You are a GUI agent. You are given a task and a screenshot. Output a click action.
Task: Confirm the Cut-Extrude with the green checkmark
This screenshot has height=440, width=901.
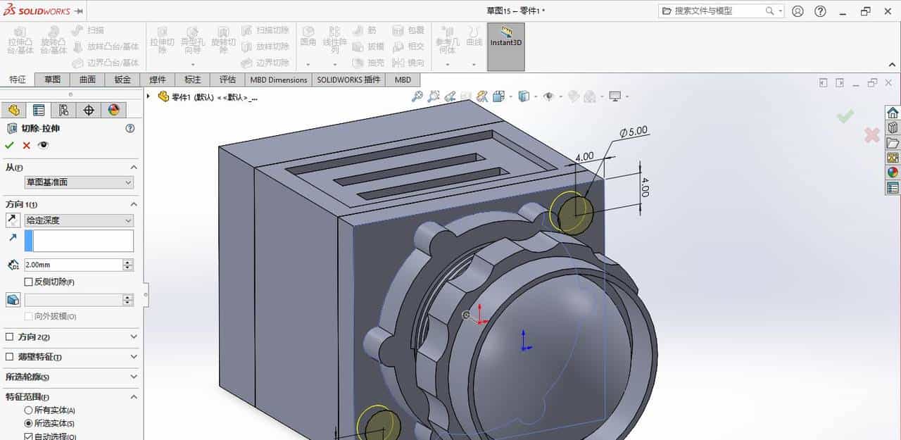pyautogui.click(x=9, y=145)
